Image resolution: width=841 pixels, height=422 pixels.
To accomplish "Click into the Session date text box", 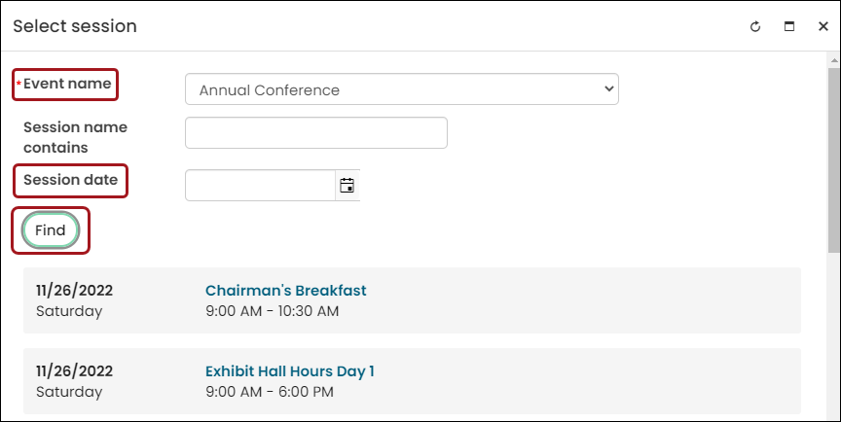I will click(x=260, y=186).
